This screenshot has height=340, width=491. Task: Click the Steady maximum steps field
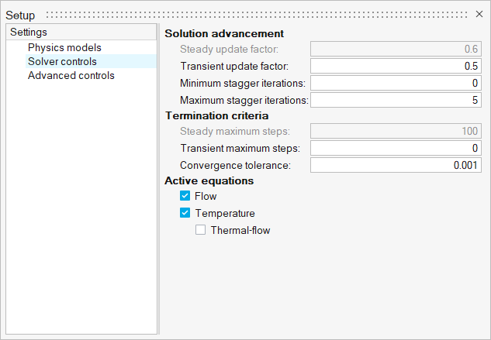coord(396,132)
